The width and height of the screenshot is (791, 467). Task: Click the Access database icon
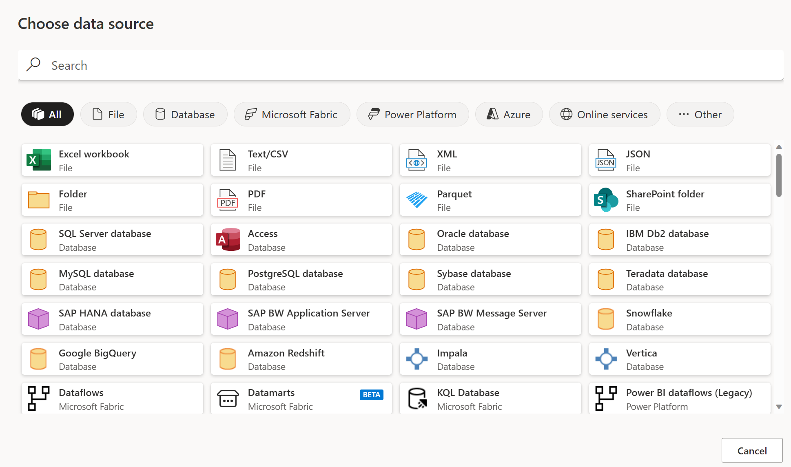pos(228,239)
